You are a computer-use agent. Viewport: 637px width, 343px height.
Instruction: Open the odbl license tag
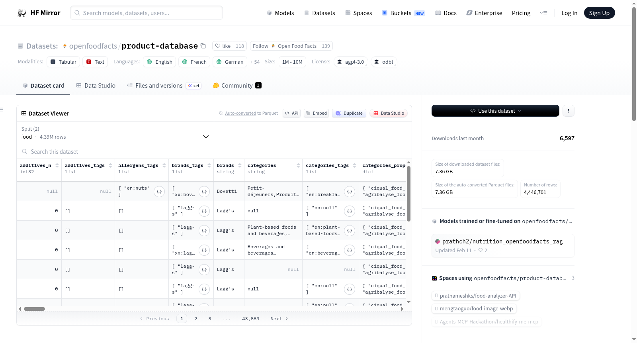tap(384, 62)
